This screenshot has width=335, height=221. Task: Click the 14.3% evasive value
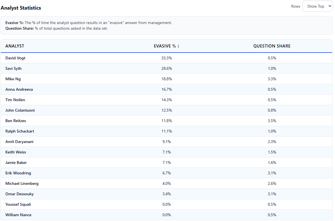pos(167,100)
